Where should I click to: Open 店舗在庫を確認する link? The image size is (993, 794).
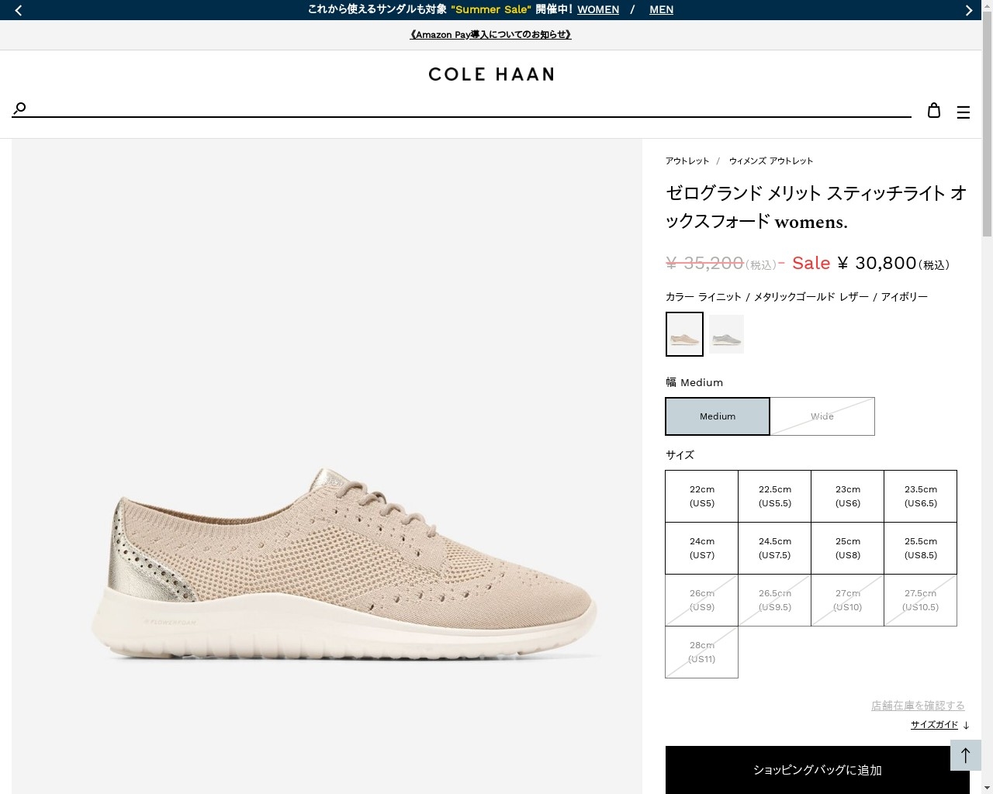(918, 706)
